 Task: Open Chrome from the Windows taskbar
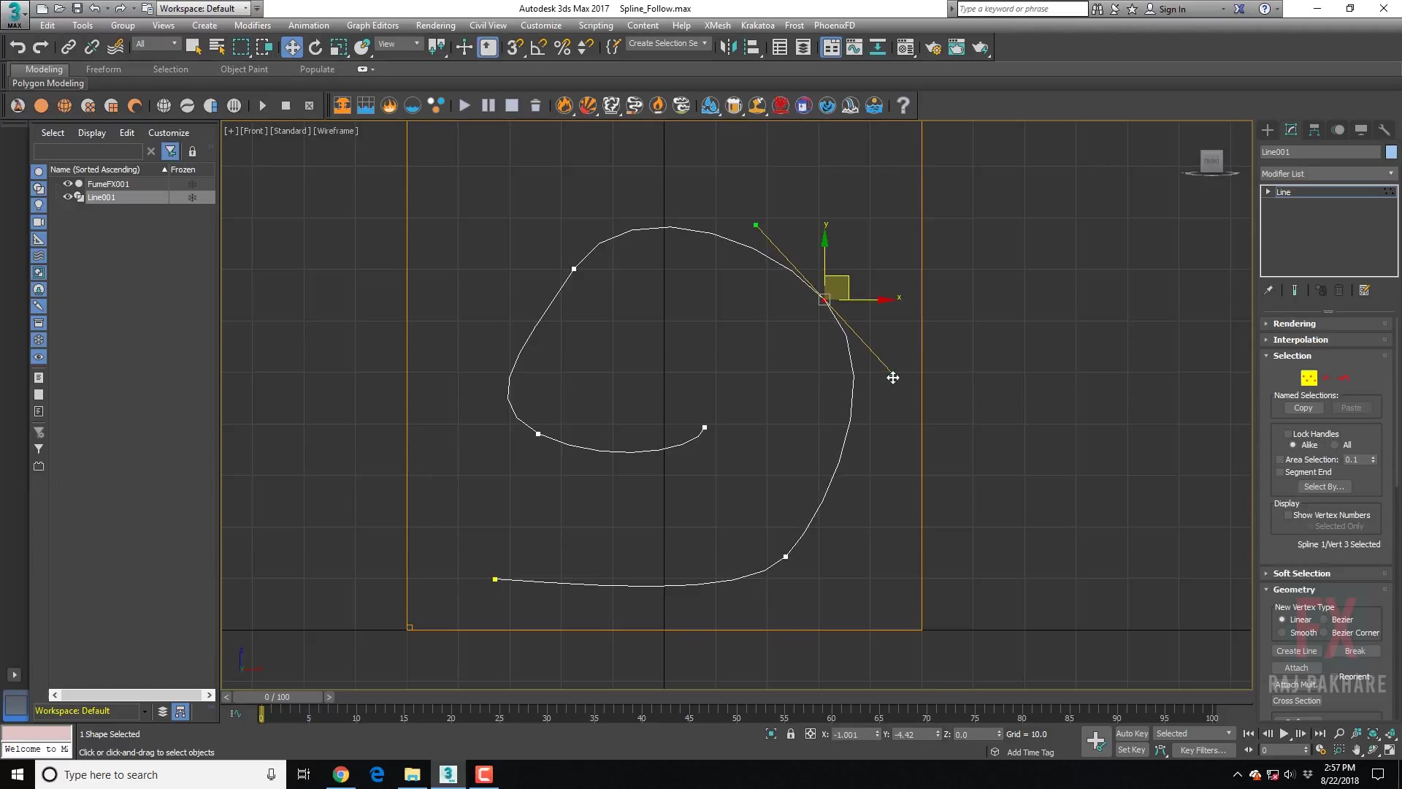coord(341,774)
